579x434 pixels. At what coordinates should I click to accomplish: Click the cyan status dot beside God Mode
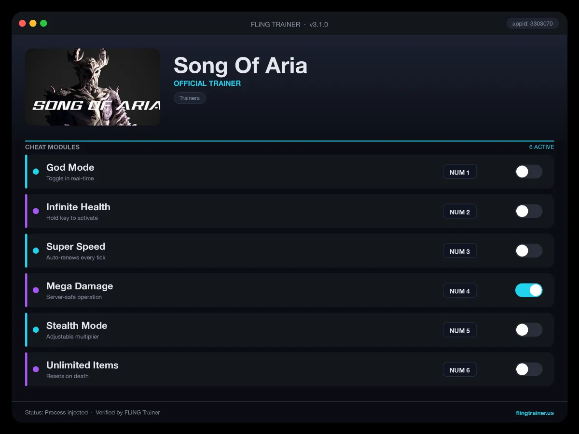[x=36, y=172]
